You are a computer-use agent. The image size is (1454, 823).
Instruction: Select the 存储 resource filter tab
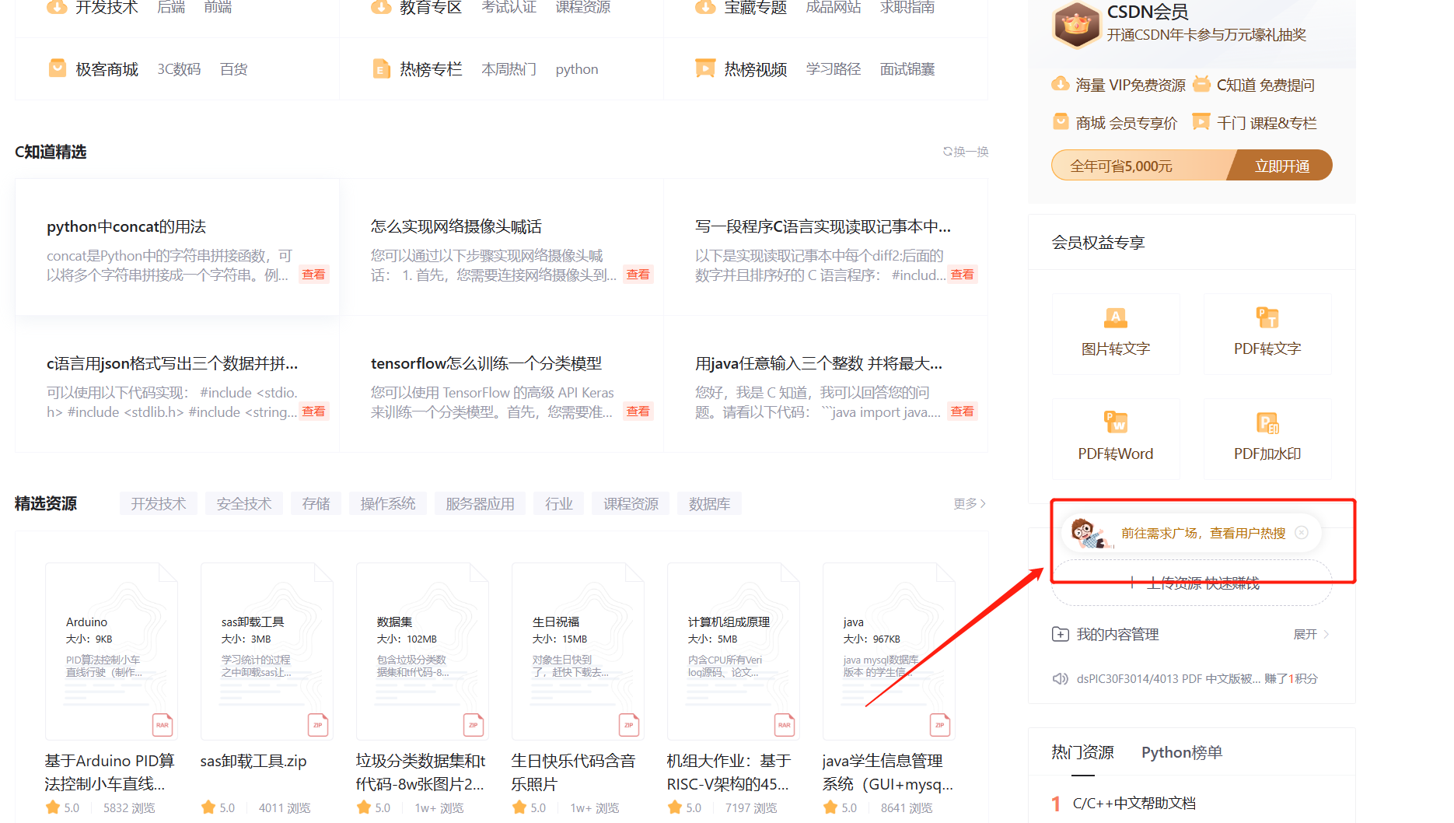coord(316,503)
